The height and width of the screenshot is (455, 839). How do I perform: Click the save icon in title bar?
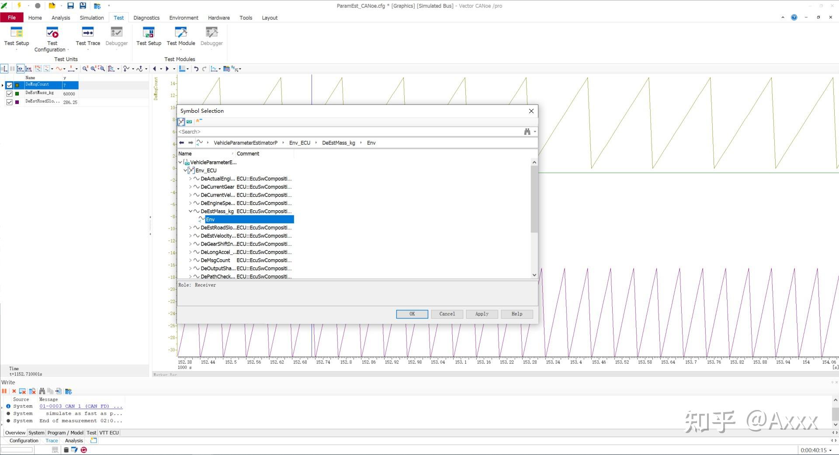tap(70, 6)
